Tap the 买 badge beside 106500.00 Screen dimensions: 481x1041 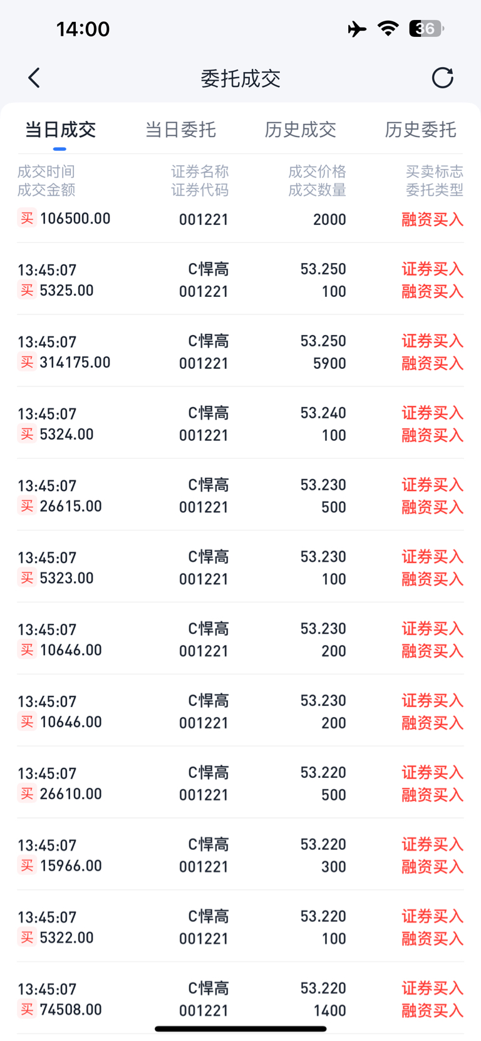pos(27,218)
